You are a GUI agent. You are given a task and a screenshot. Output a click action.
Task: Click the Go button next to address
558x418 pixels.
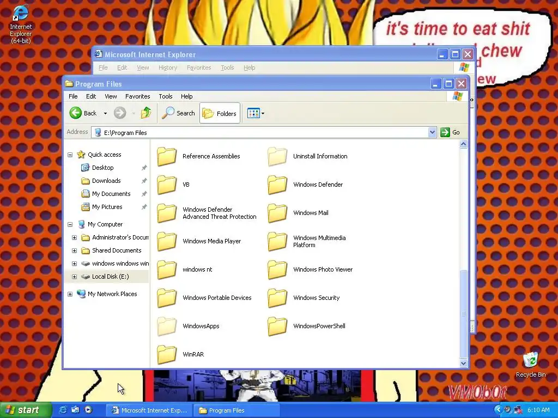click(x=450, y=132)
